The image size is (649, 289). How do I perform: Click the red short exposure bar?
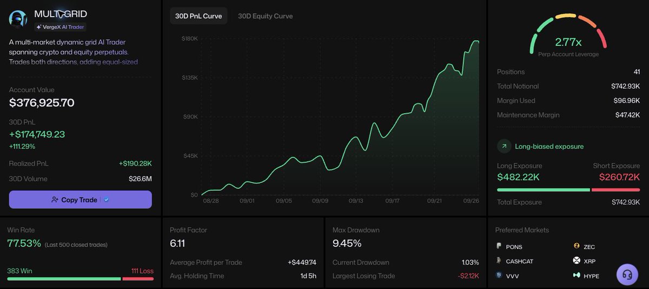coord(616,190)
